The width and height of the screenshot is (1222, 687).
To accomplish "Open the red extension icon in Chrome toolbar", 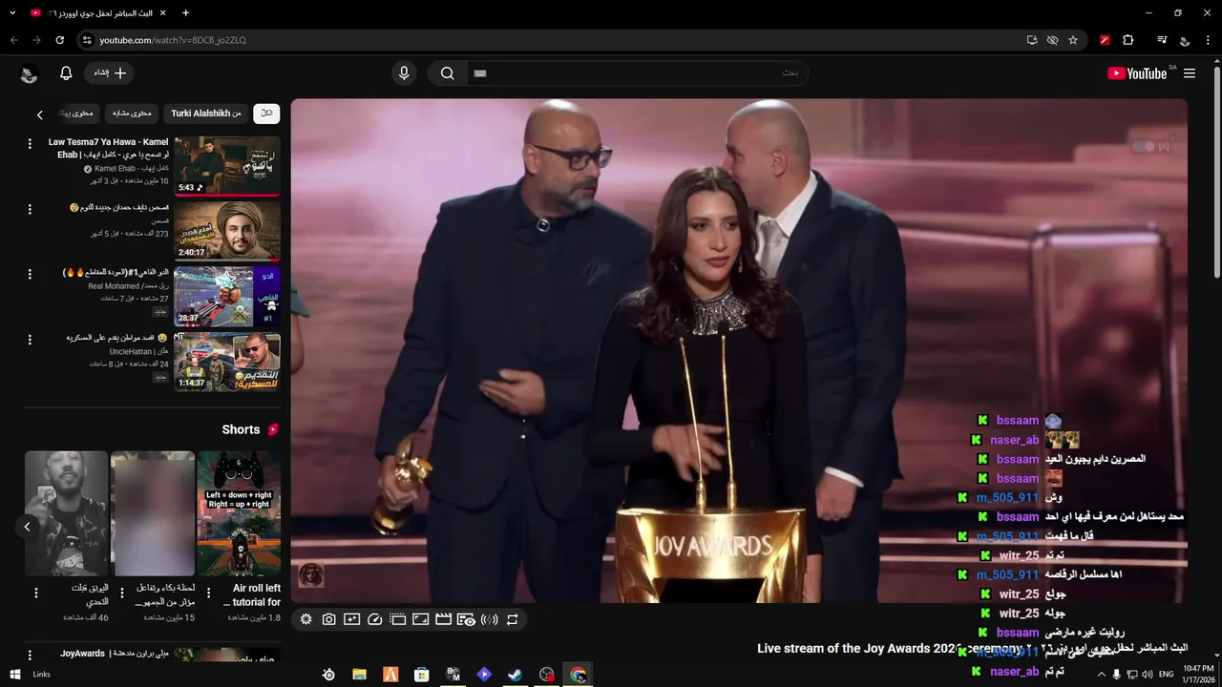I will [1105, 40].
